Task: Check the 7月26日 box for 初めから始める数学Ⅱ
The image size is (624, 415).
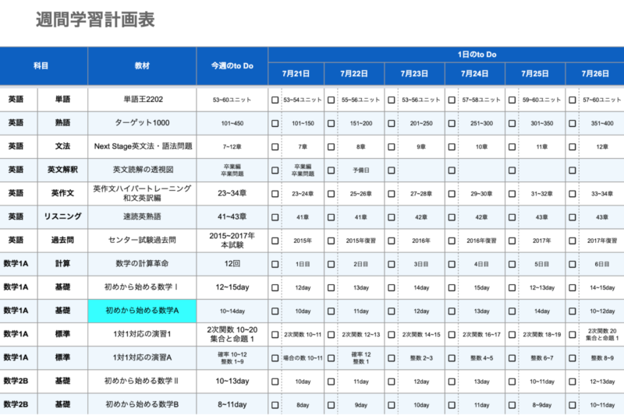Action: (x=573, y=382)
